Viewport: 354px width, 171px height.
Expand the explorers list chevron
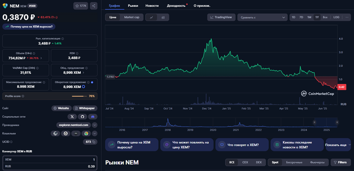[x=94, y=125]
